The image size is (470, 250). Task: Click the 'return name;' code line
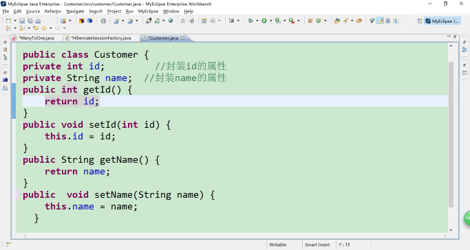pos(77,171)
